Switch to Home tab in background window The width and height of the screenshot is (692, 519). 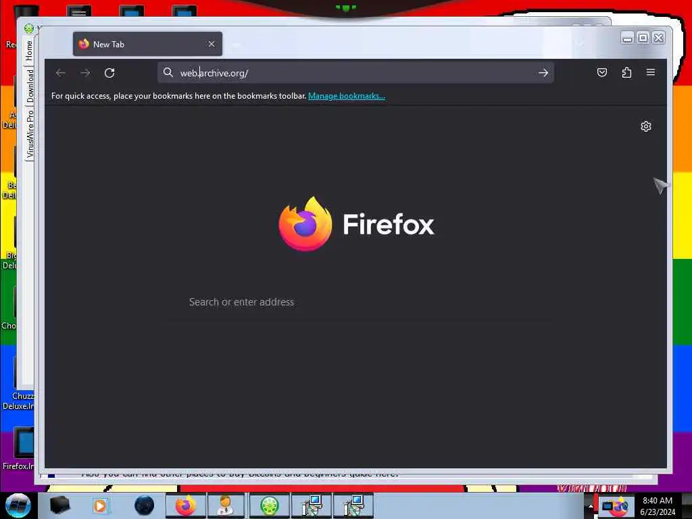29,51
